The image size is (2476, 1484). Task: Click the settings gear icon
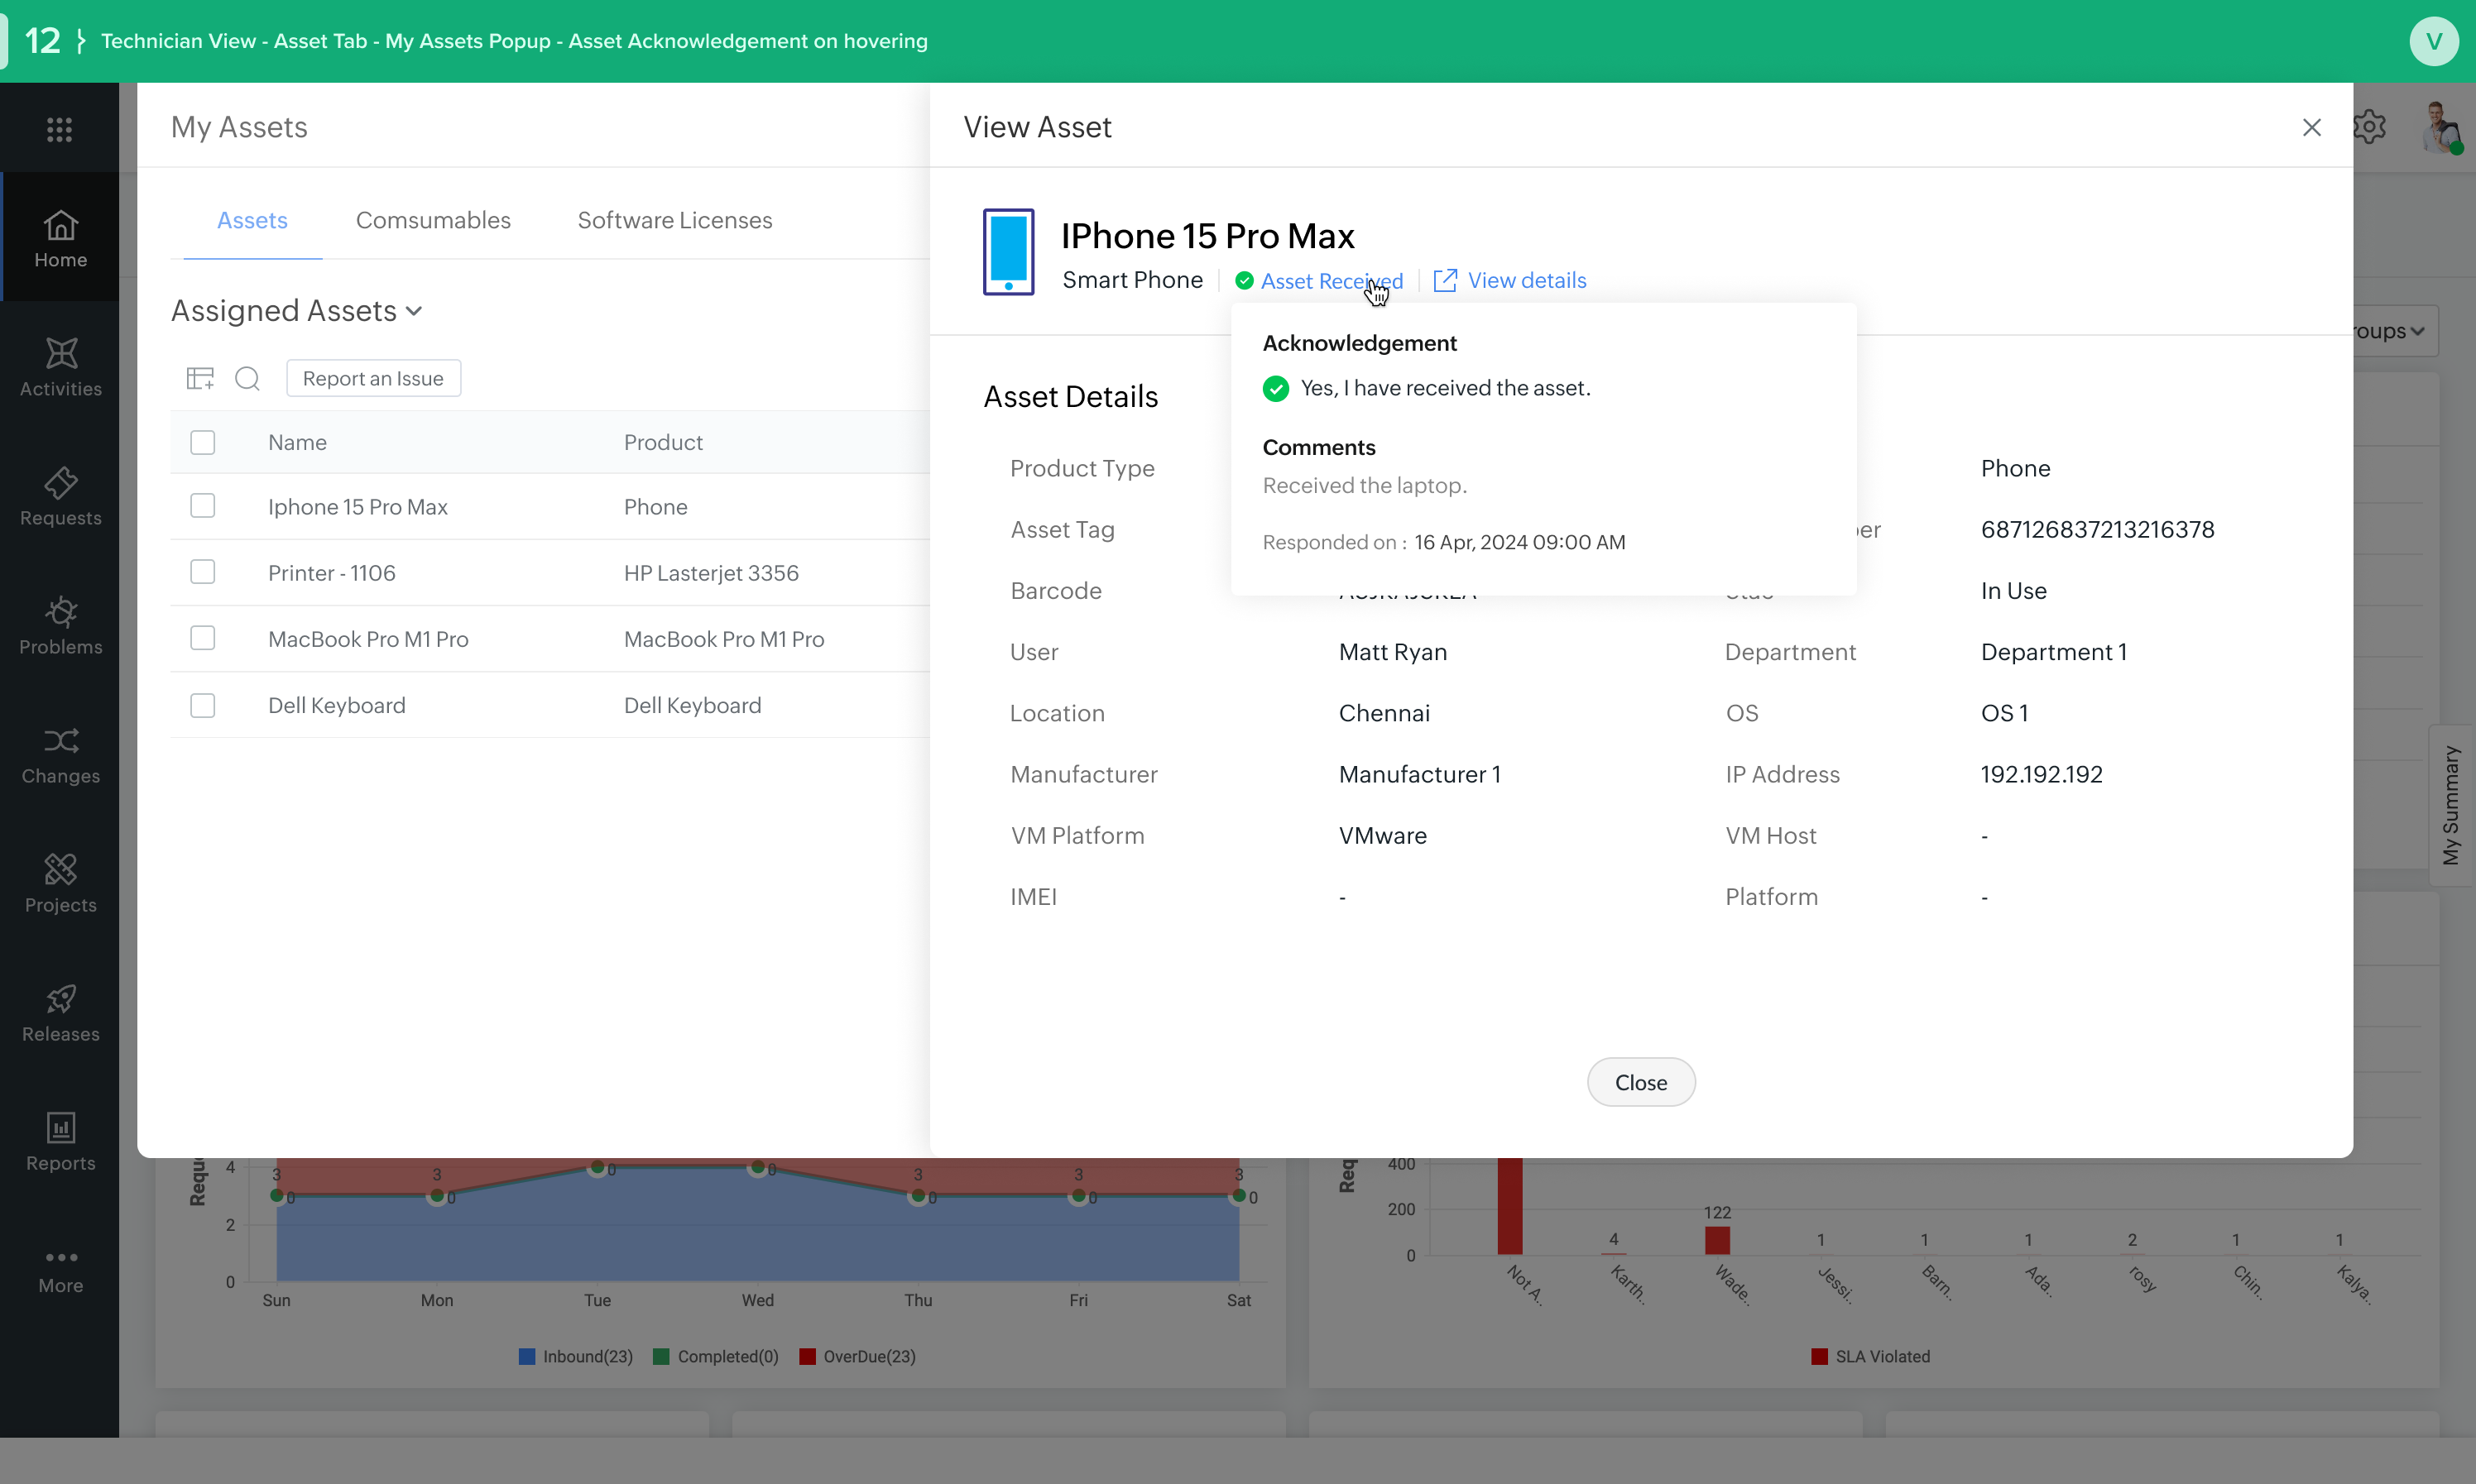[x=2369, y=127]
